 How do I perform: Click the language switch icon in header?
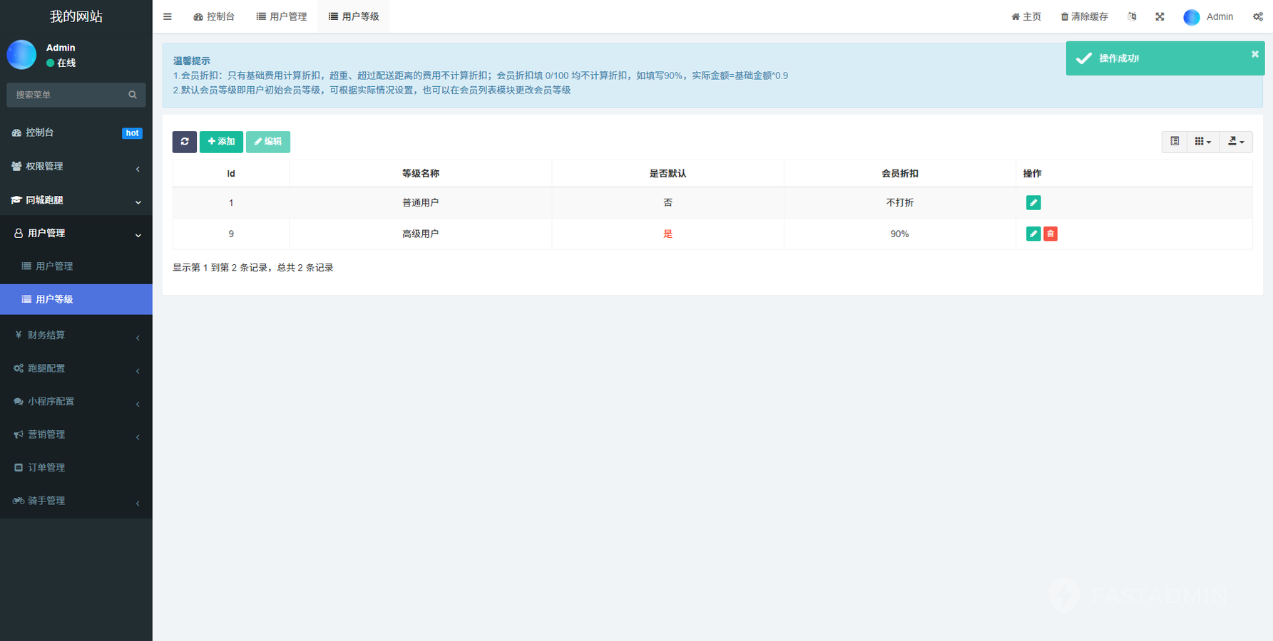[1132, 16]
